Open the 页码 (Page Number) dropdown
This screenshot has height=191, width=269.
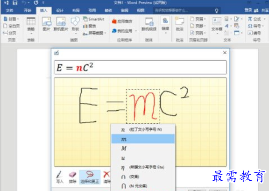[x=198, y=33]
